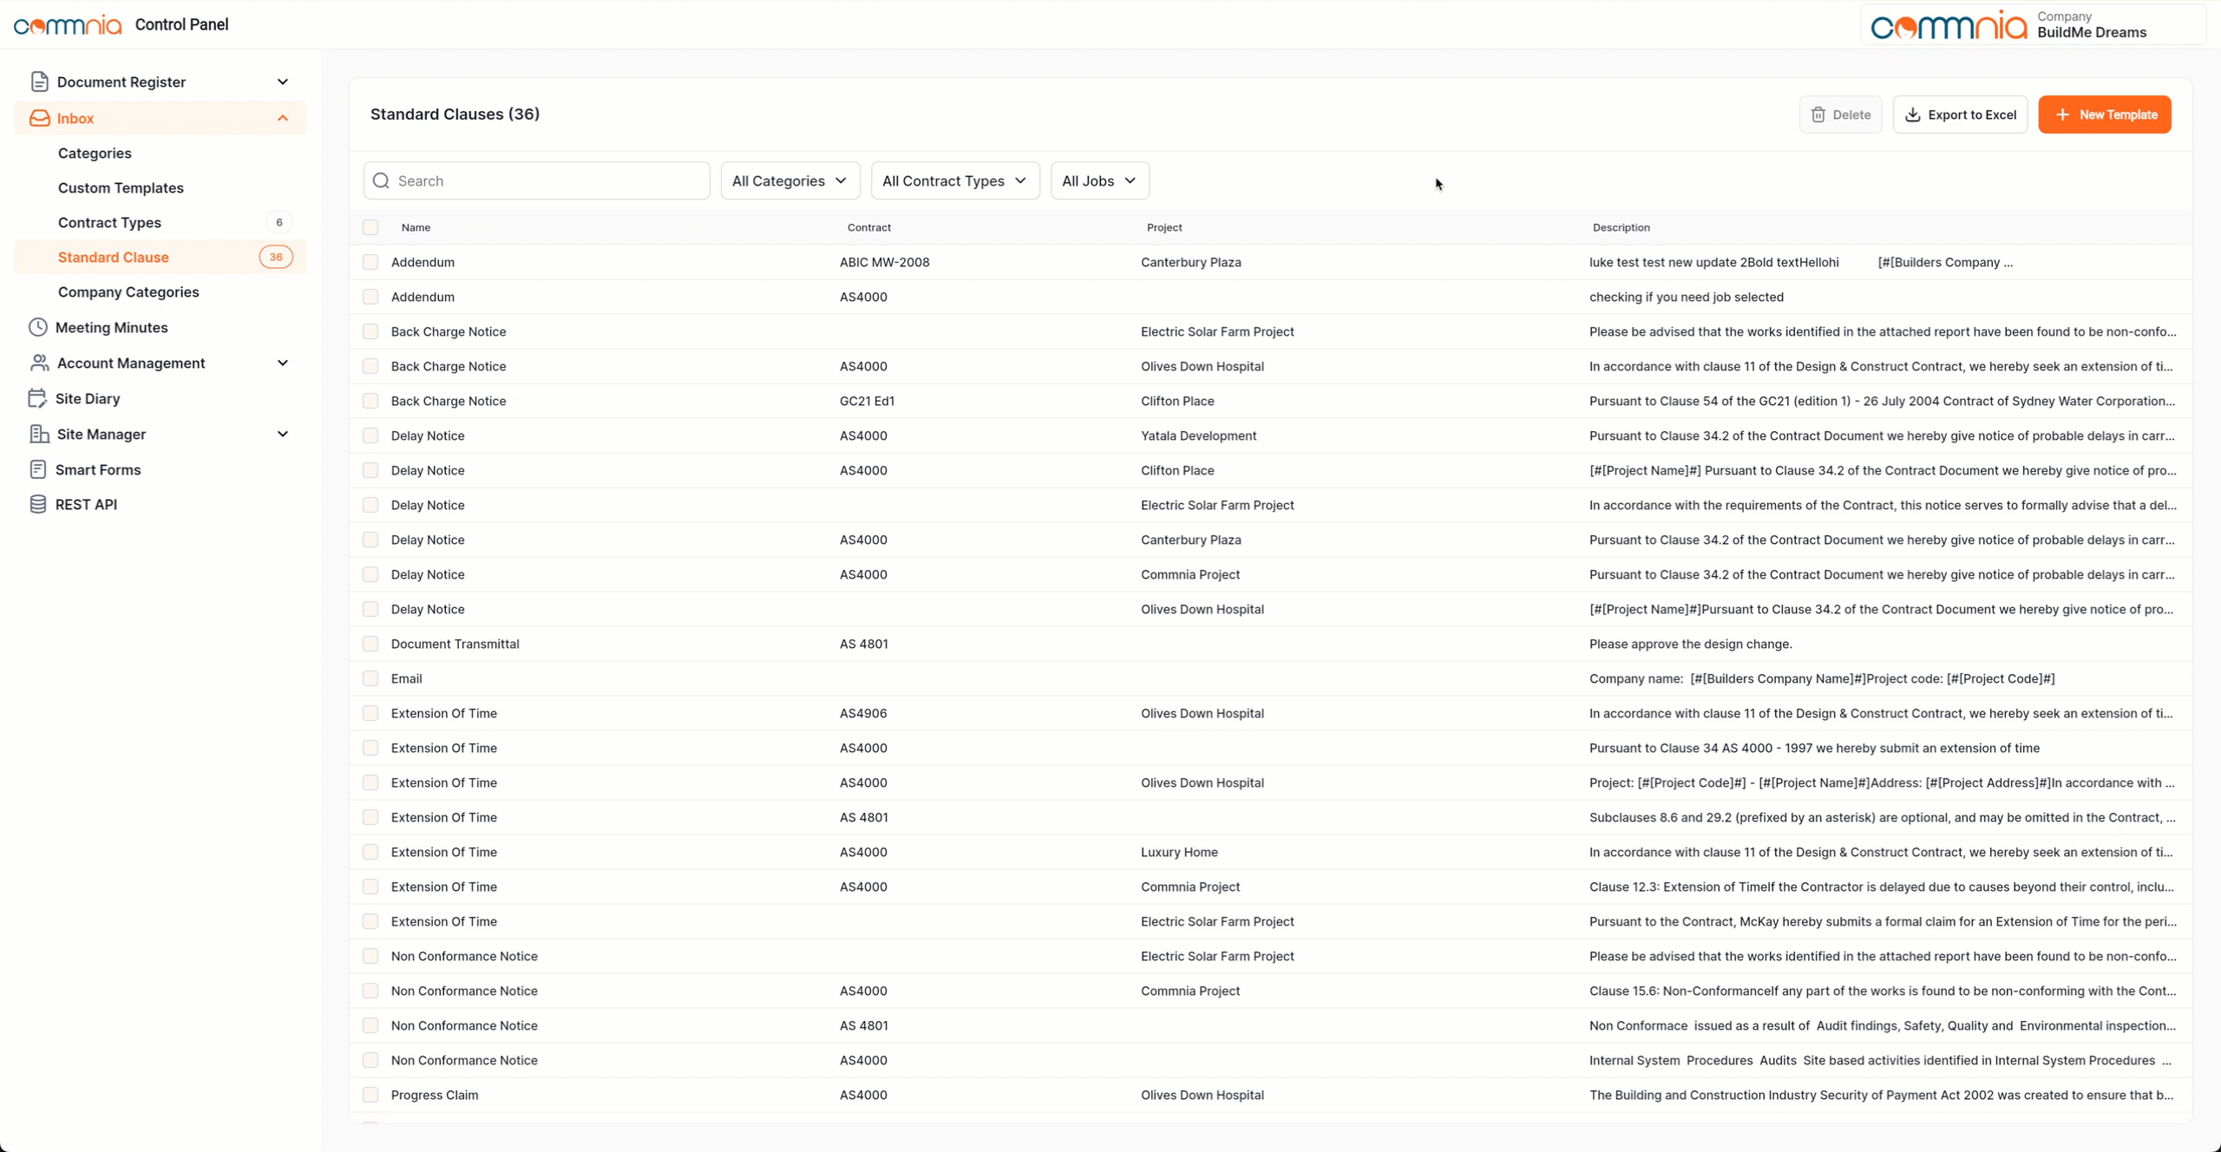Click the Document Register sidebar icon
The height and width of the screenshot is (1152, 2221).
tap(39, 82)
